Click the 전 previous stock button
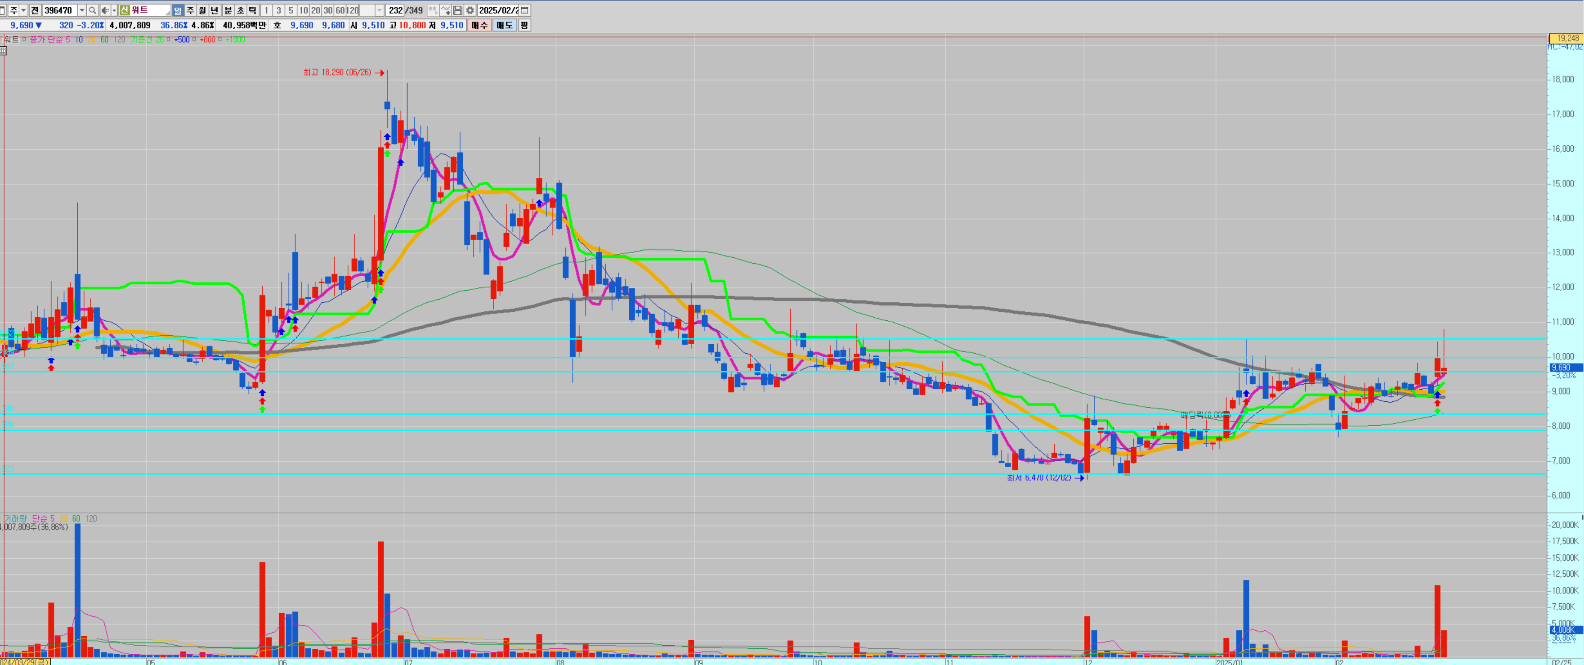 [34, 10]
